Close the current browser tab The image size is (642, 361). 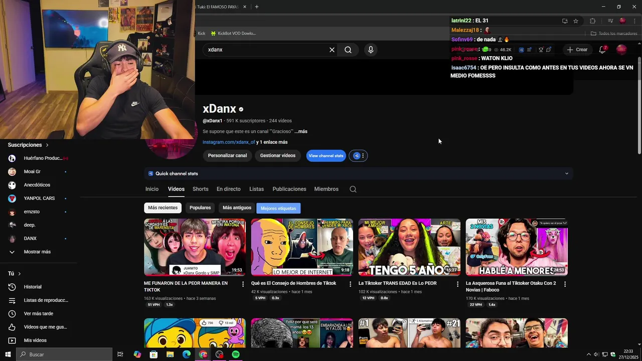click(x=245, y=7)
